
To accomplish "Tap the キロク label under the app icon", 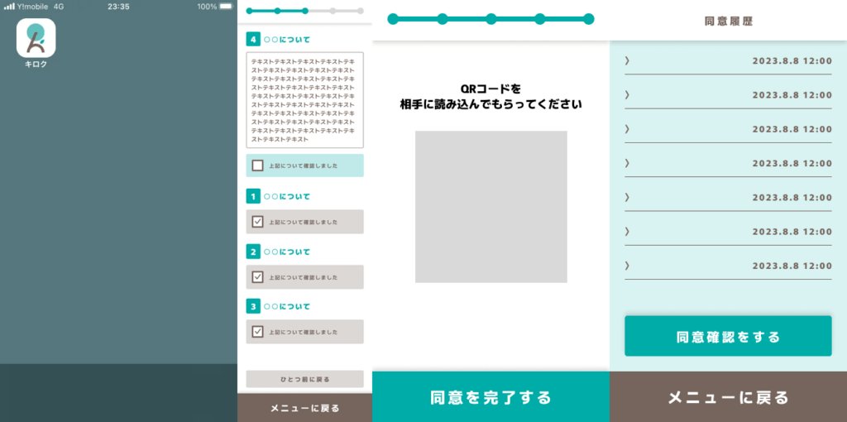I will pyautogui.click(x=36, y=65).
